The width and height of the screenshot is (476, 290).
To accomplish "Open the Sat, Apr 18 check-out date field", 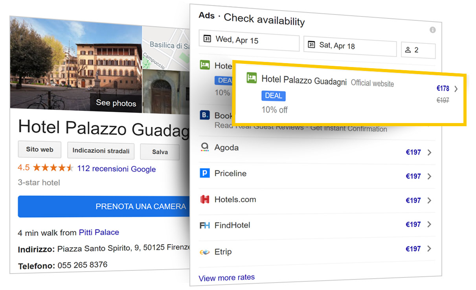I will point(350,46).
